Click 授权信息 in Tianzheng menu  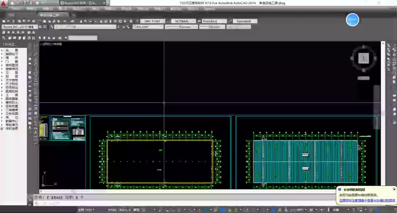[12, 129]
